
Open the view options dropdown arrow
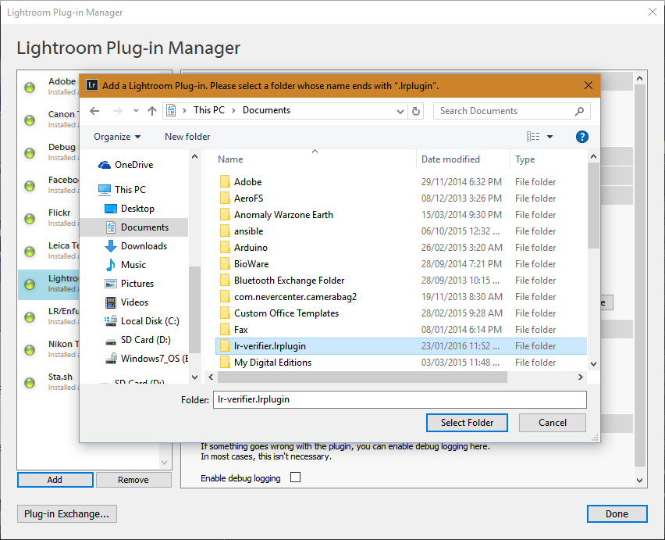point(550,137)
